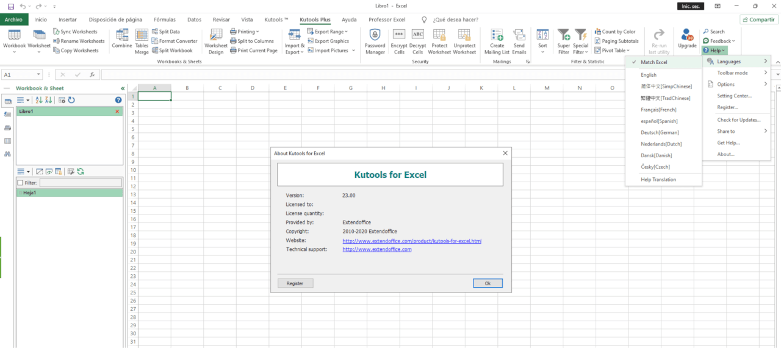Image resolution: width=781 pixels, height=348 pixels.
Task: Click the Save icon in the title bar
Action: tap(10, 6)
